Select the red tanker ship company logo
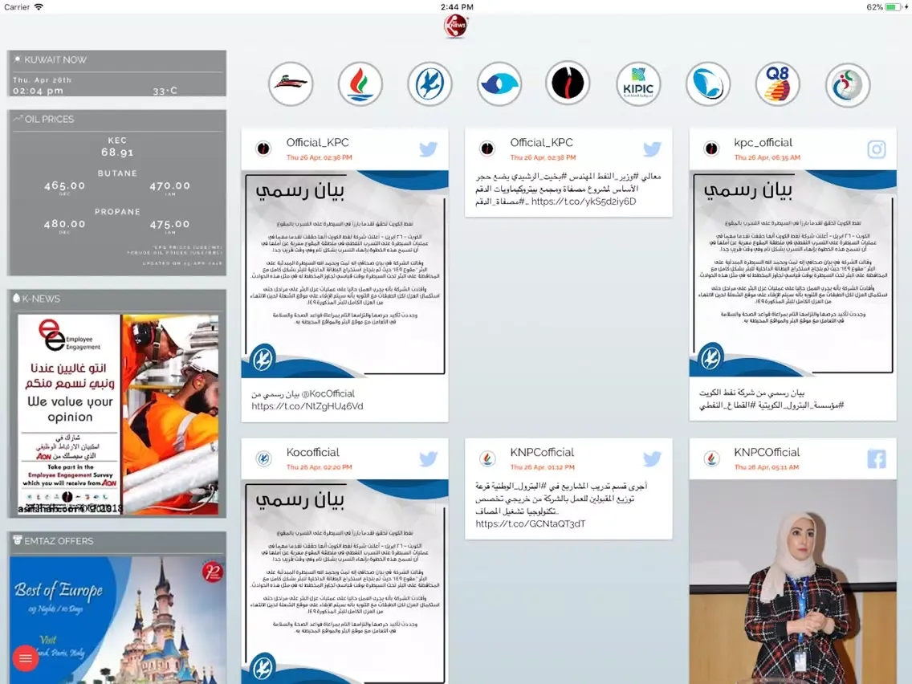912x684 pixels. (x=291, y=83)
